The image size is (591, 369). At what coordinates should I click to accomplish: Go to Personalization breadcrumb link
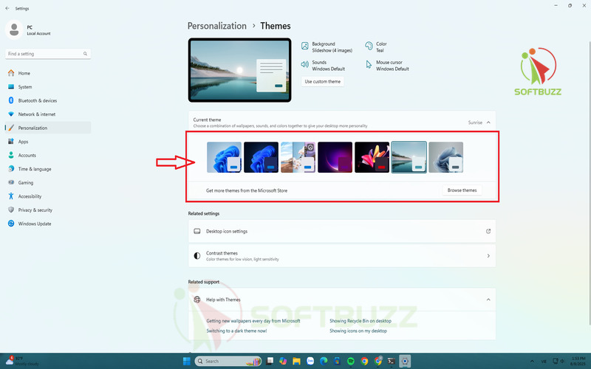click(x=216, y=26)
